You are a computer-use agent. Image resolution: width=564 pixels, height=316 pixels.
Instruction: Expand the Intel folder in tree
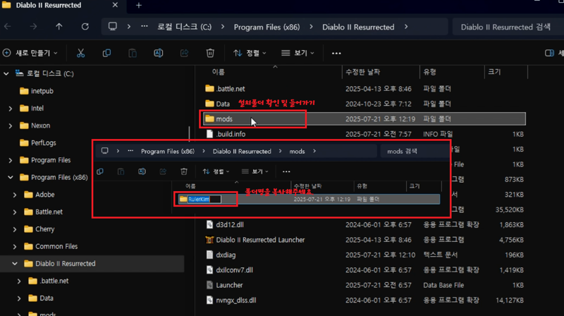[x=11, y=109]
